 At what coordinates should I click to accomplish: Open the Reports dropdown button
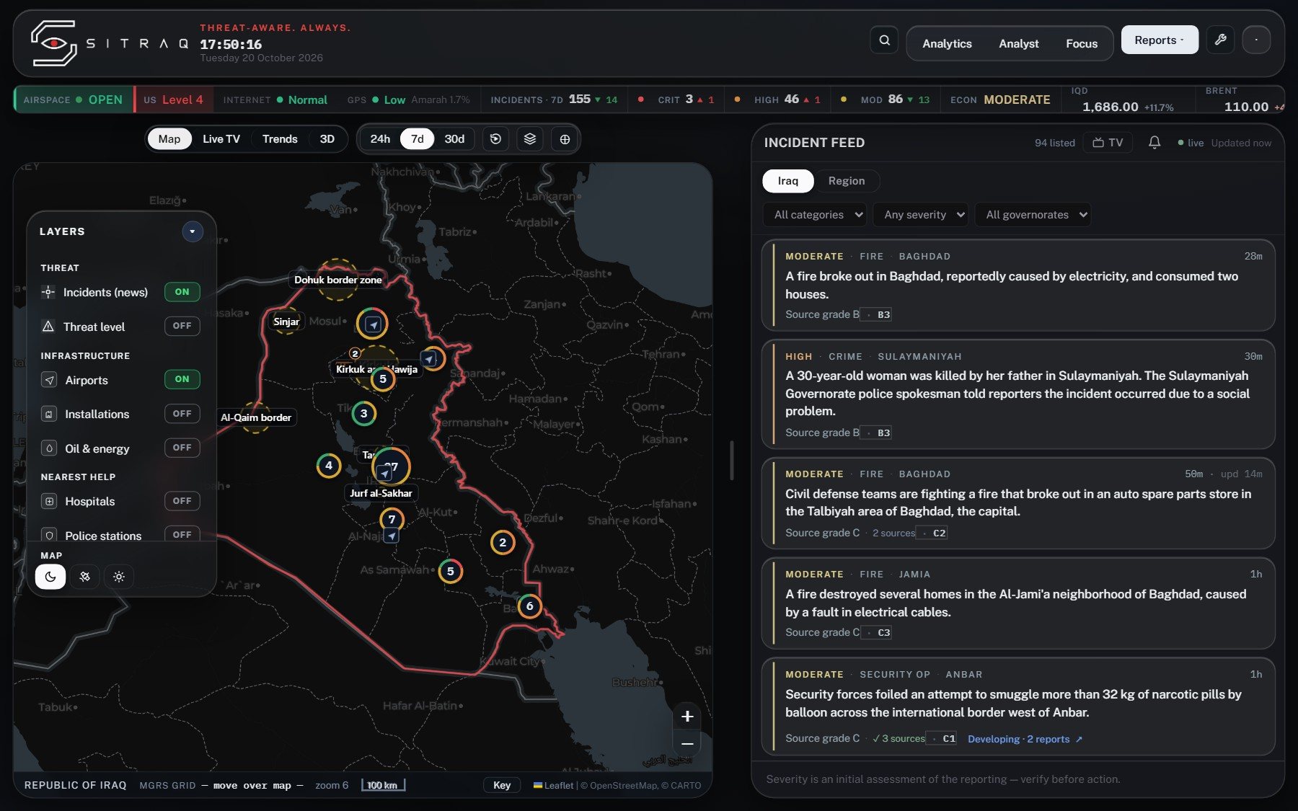(1160, 40)
